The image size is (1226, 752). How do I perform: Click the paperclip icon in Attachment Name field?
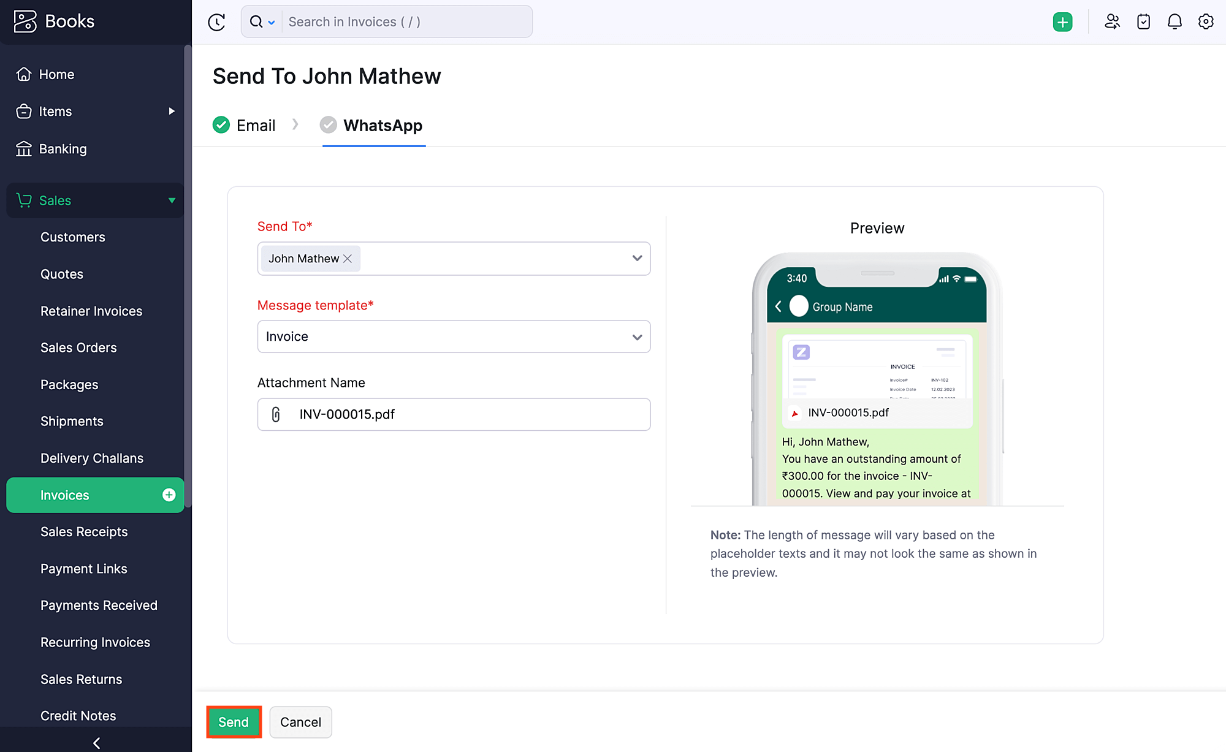pos(275,414)
